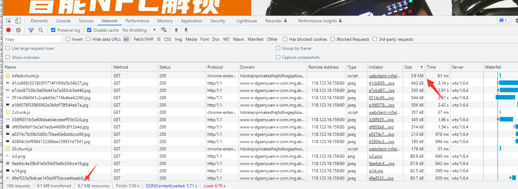Open network search with magnifier icon

pyautogui.click(x=41, y=30)
